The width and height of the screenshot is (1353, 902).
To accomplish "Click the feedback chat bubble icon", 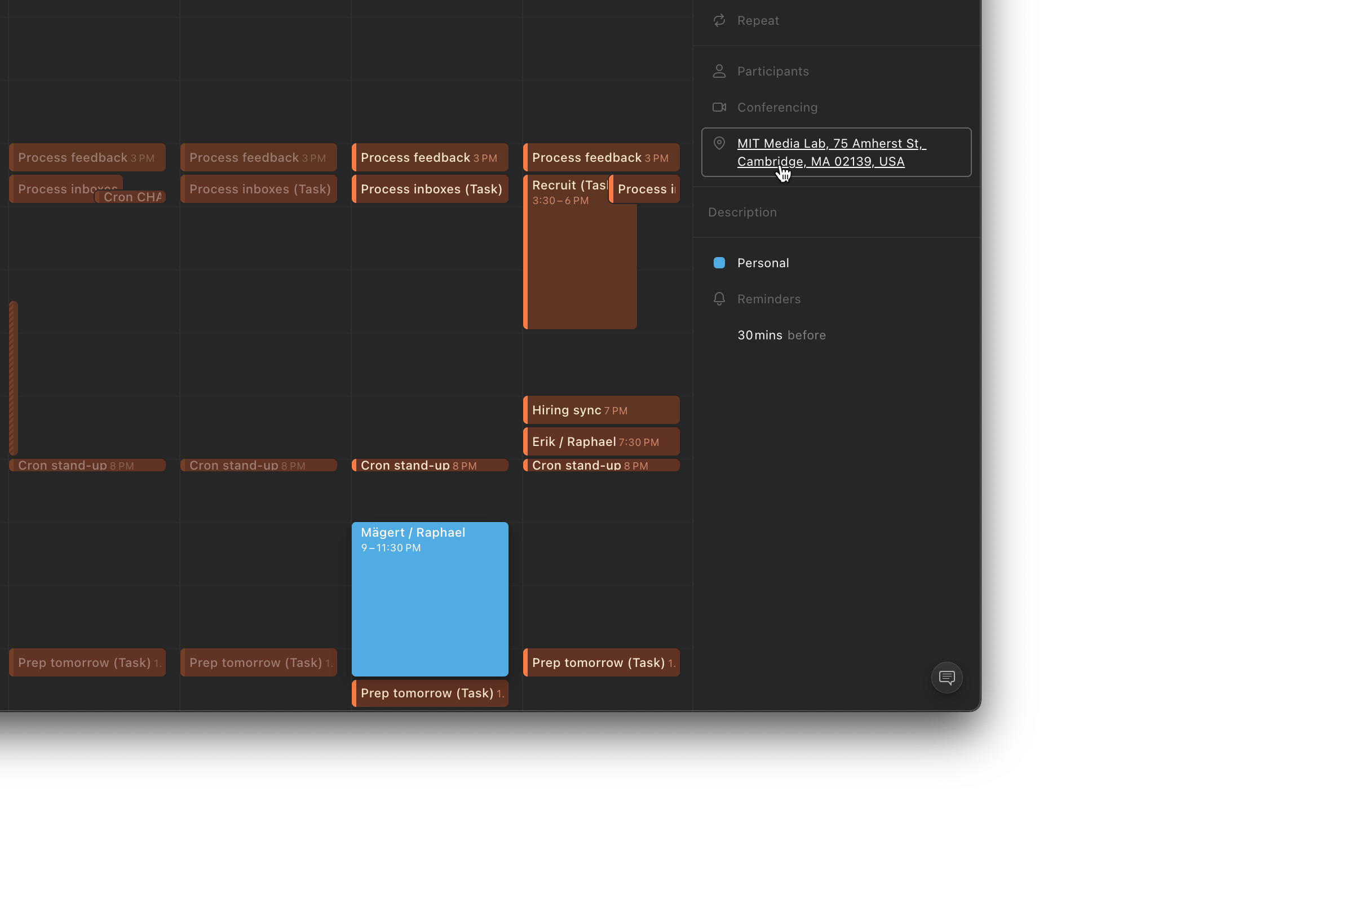I will coord(947,676).
